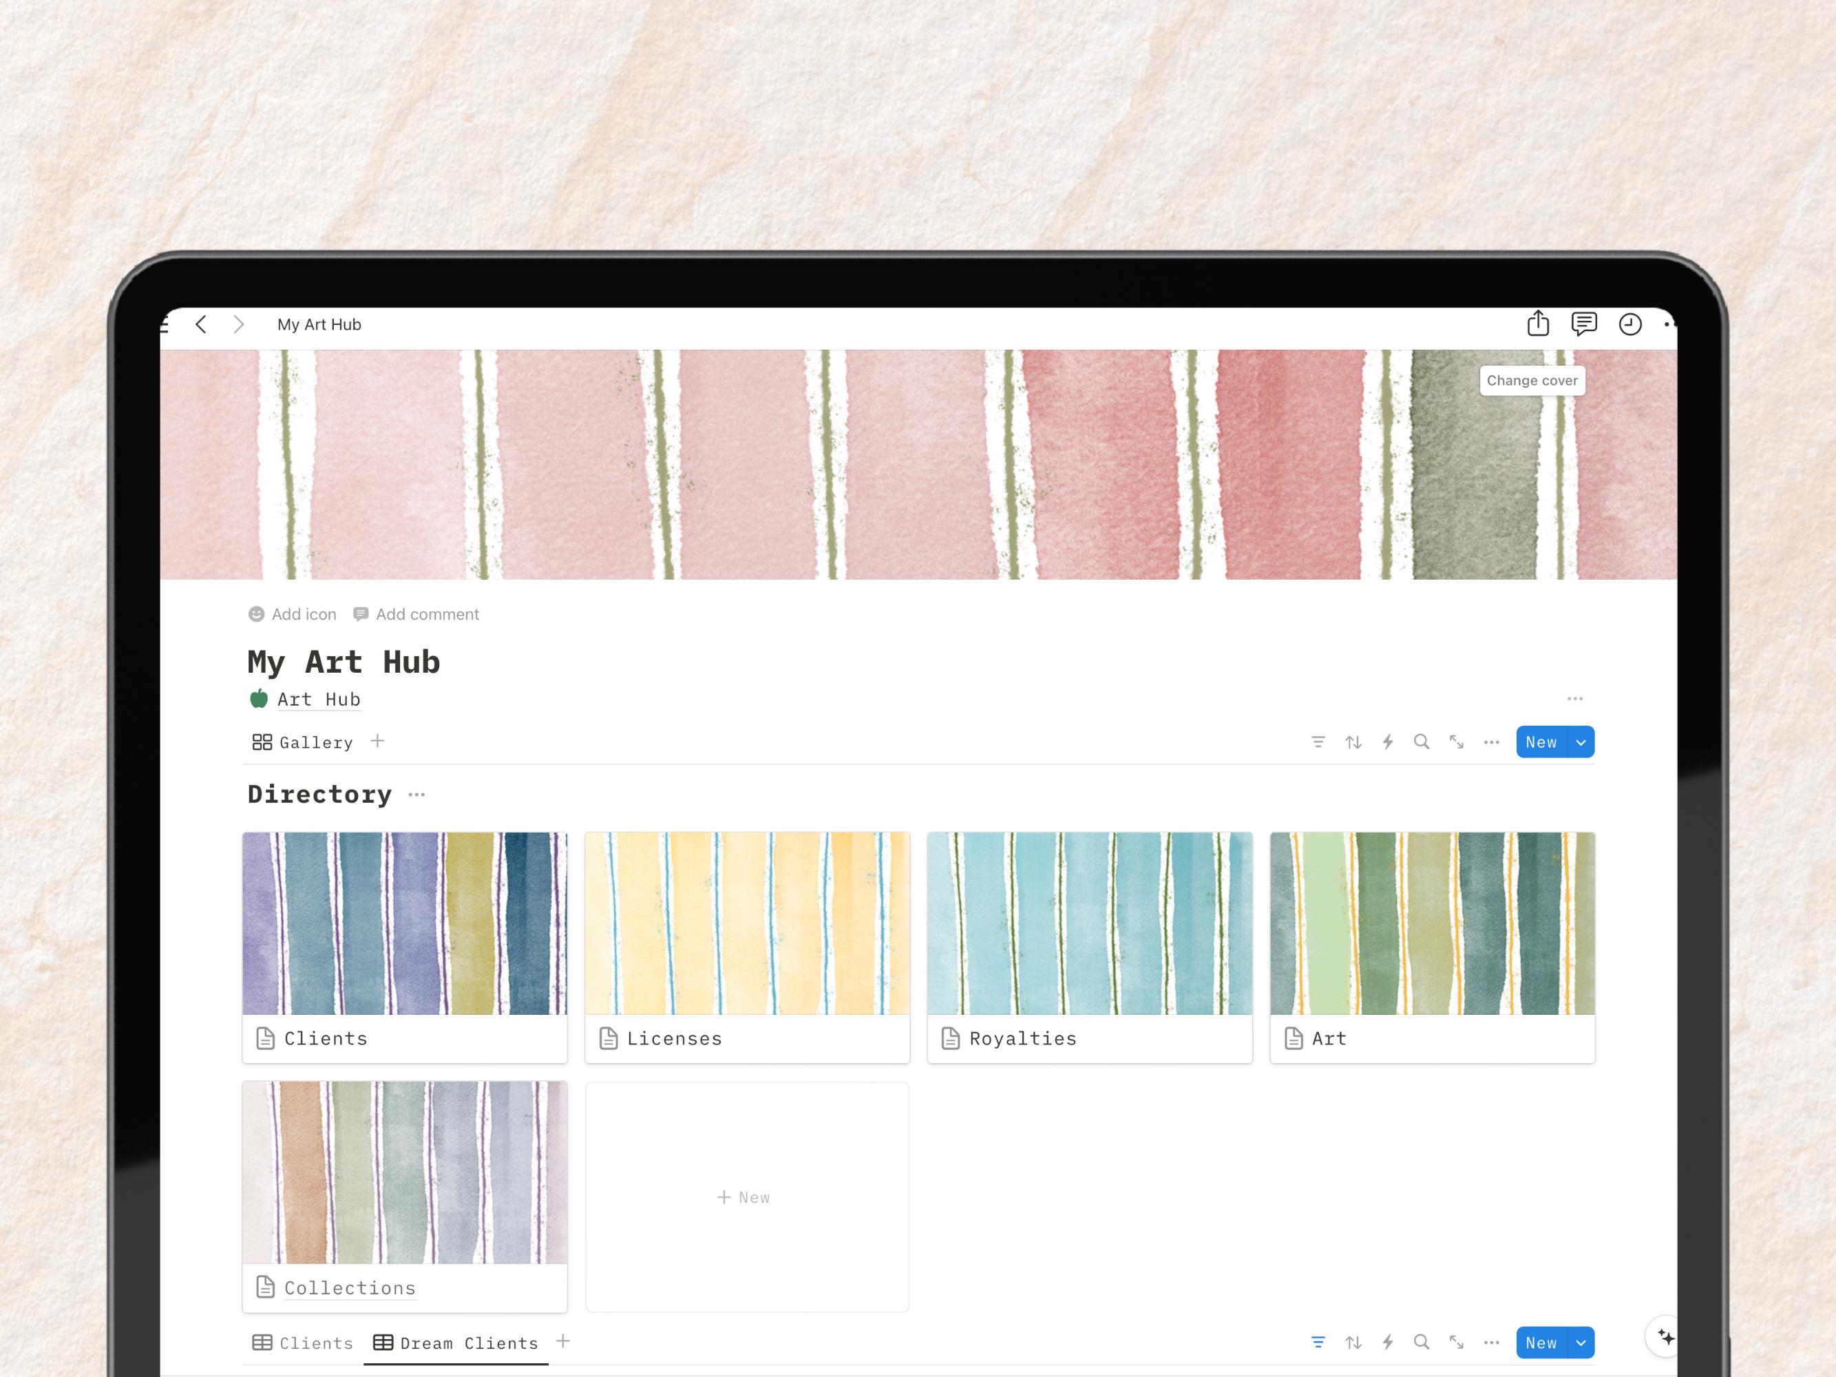View page history using the clock icon
This screenshot has width=1836, height=1377.
pyautogui.click(x=1629, y=324)
